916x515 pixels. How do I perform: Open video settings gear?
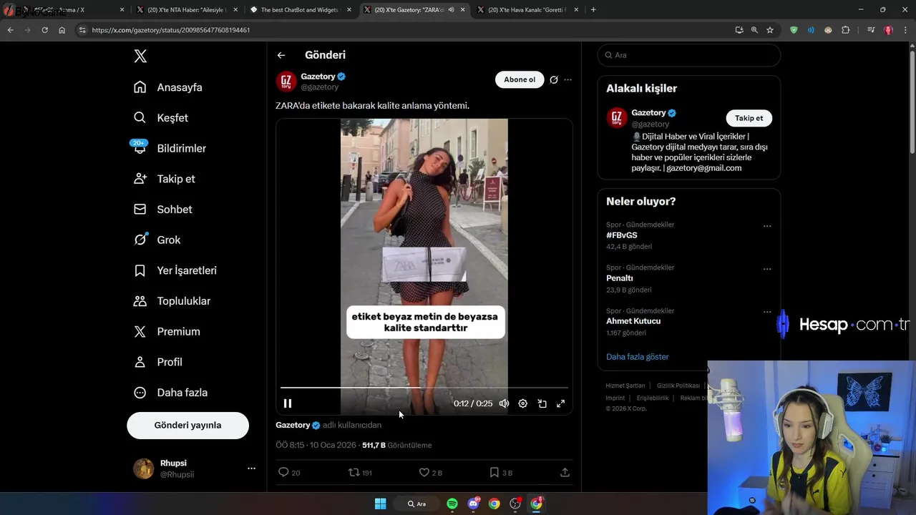pyautogui.click(x=523, y=403)
